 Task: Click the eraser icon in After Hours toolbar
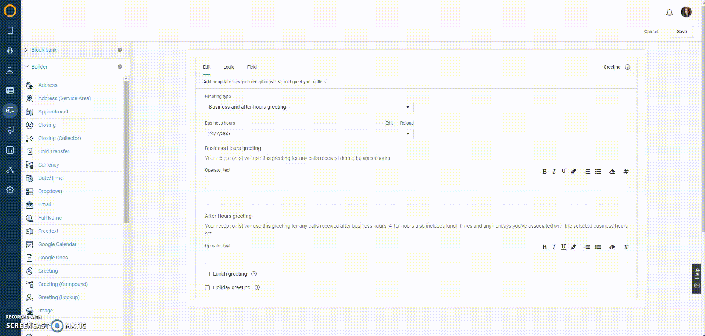point(612,247)
